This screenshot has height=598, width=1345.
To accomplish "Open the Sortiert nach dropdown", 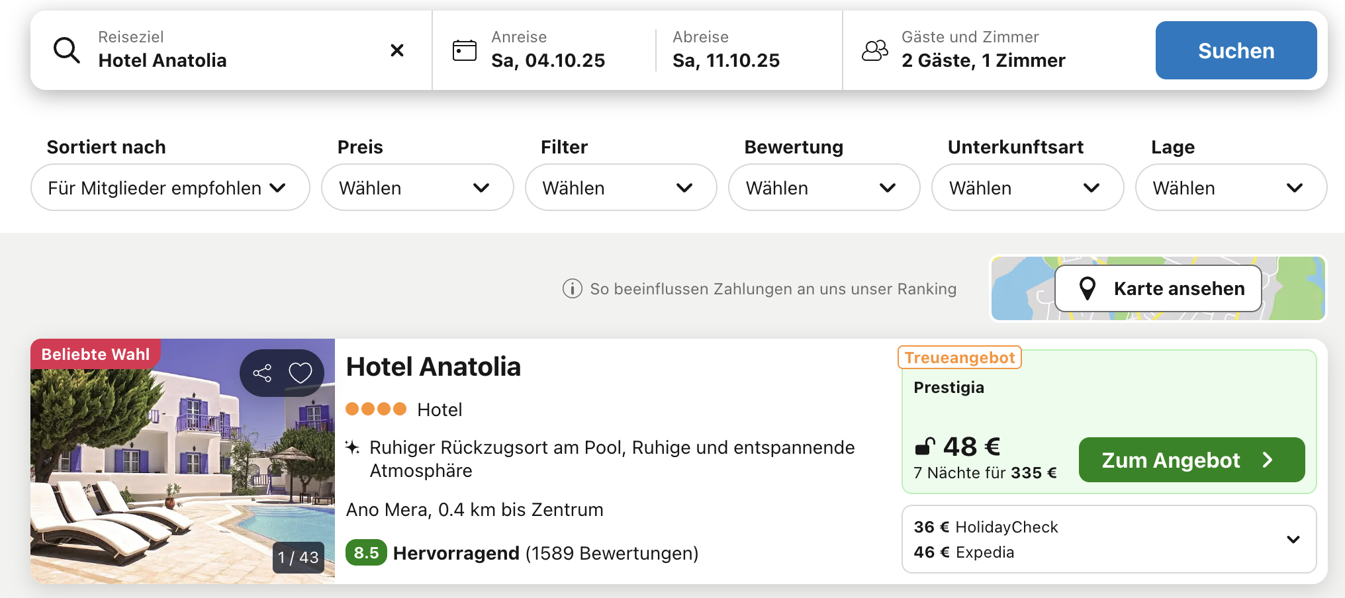I will (x=170, y=188).
